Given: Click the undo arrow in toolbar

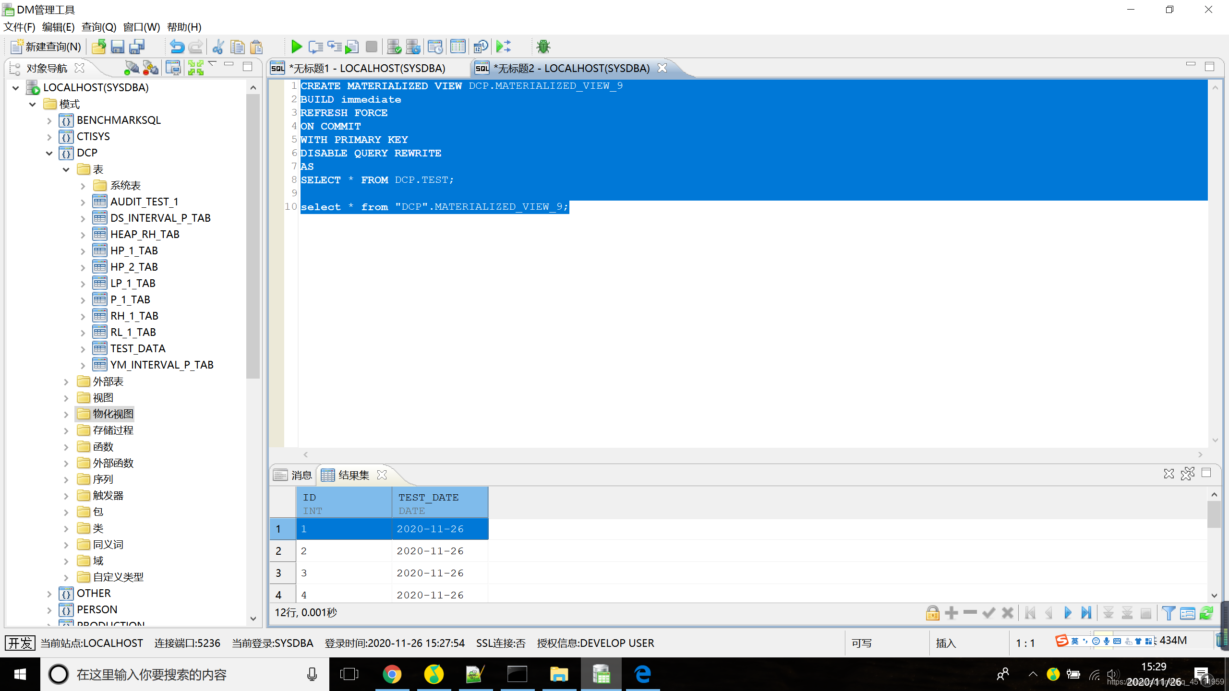Looking at the screenshot, I should 177,47.
